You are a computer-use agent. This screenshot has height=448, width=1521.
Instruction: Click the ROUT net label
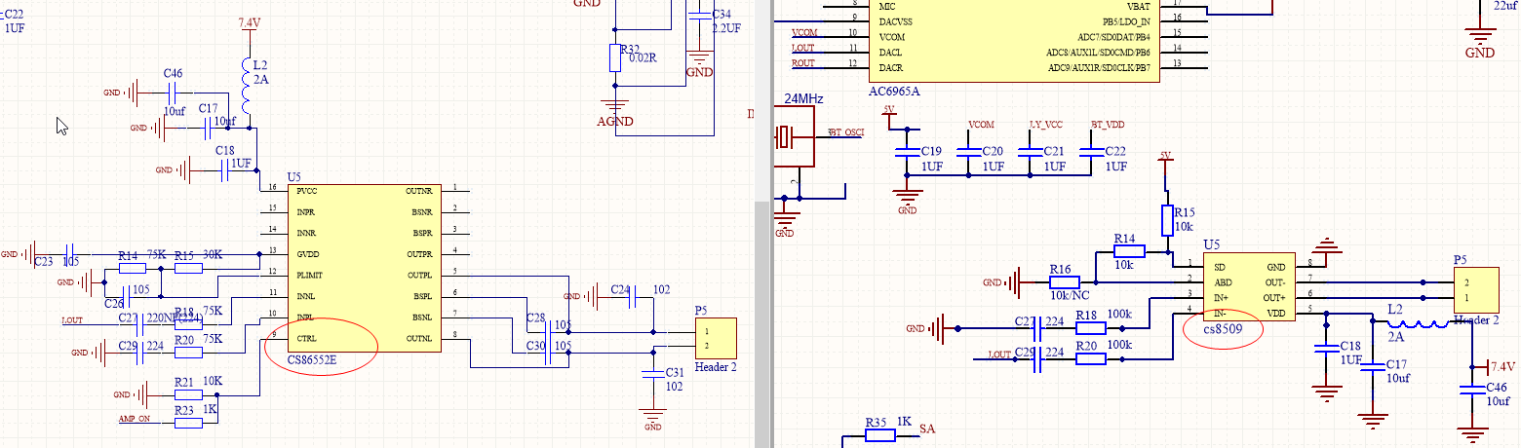(x=802, y=63)
